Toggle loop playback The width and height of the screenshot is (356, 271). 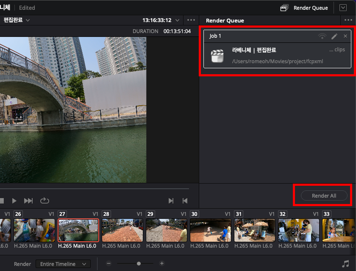pyautogui.click(x=44, y=201)
